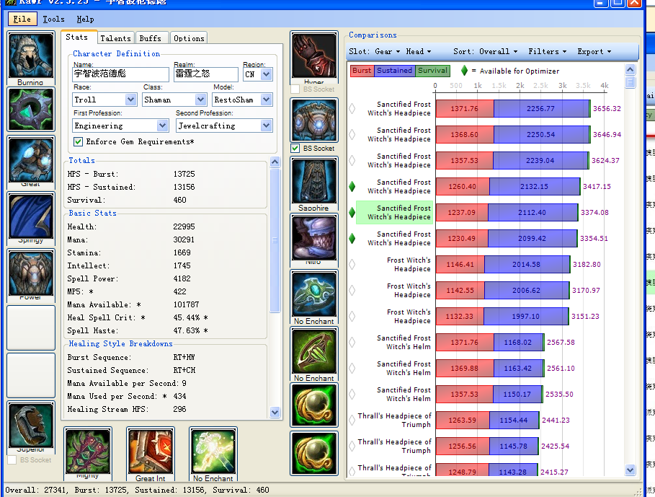Viewport: 655px width, 497px height.
Task: Select the Mighty main hand weapon icon
Action: tap(88, 451)
